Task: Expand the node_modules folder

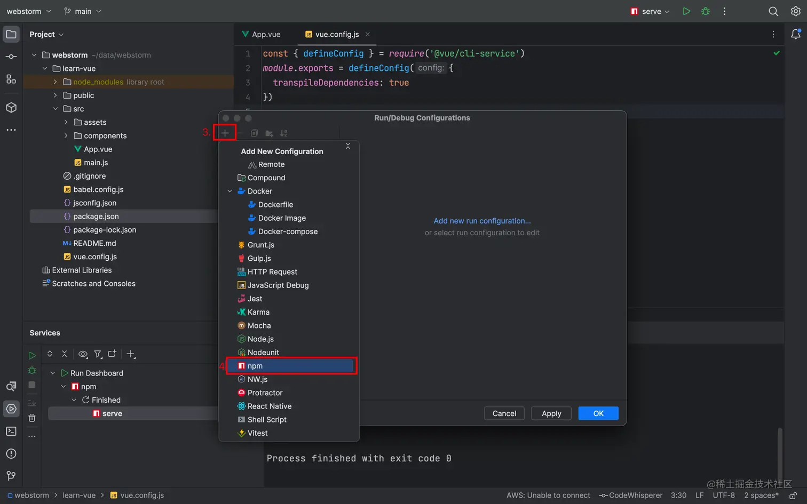Action: pyautogui.click(x=56, y=82)
